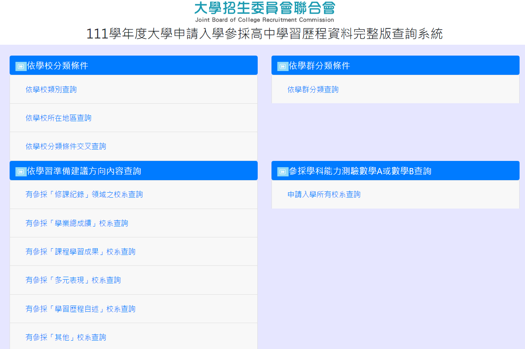
Task: Open the 依學校類別查詢 link
Action: click(51, 89)
